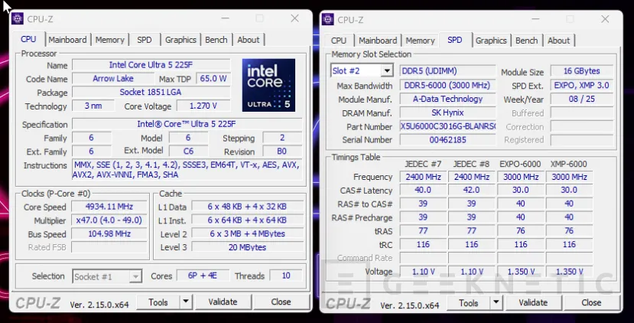Image resolution: width=634 pixels, height=323 pixels.
Task: Open Mainboard tab in right CPU-Z window
Action: pyautogui.click(x=378, y=41)
